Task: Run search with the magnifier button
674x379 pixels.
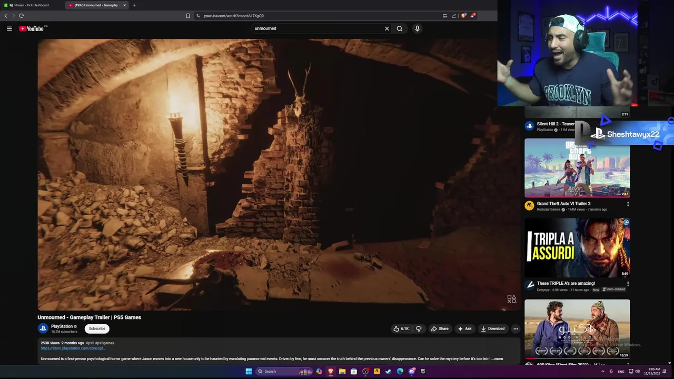Action: click(400, 28)
